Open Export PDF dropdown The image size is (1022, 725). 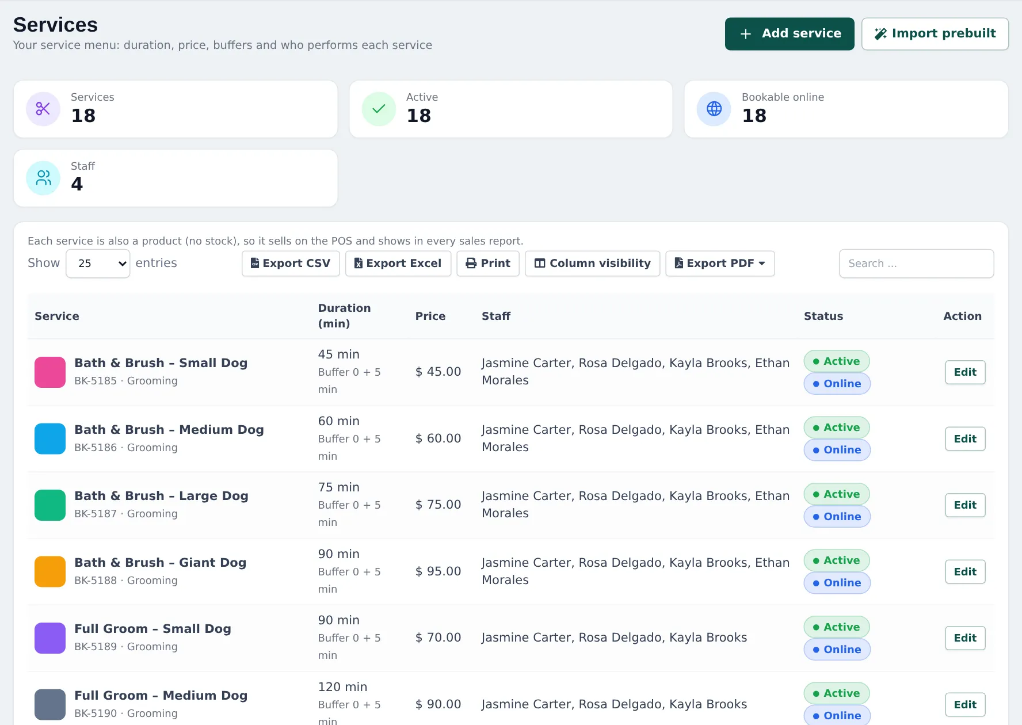point(720,264)
